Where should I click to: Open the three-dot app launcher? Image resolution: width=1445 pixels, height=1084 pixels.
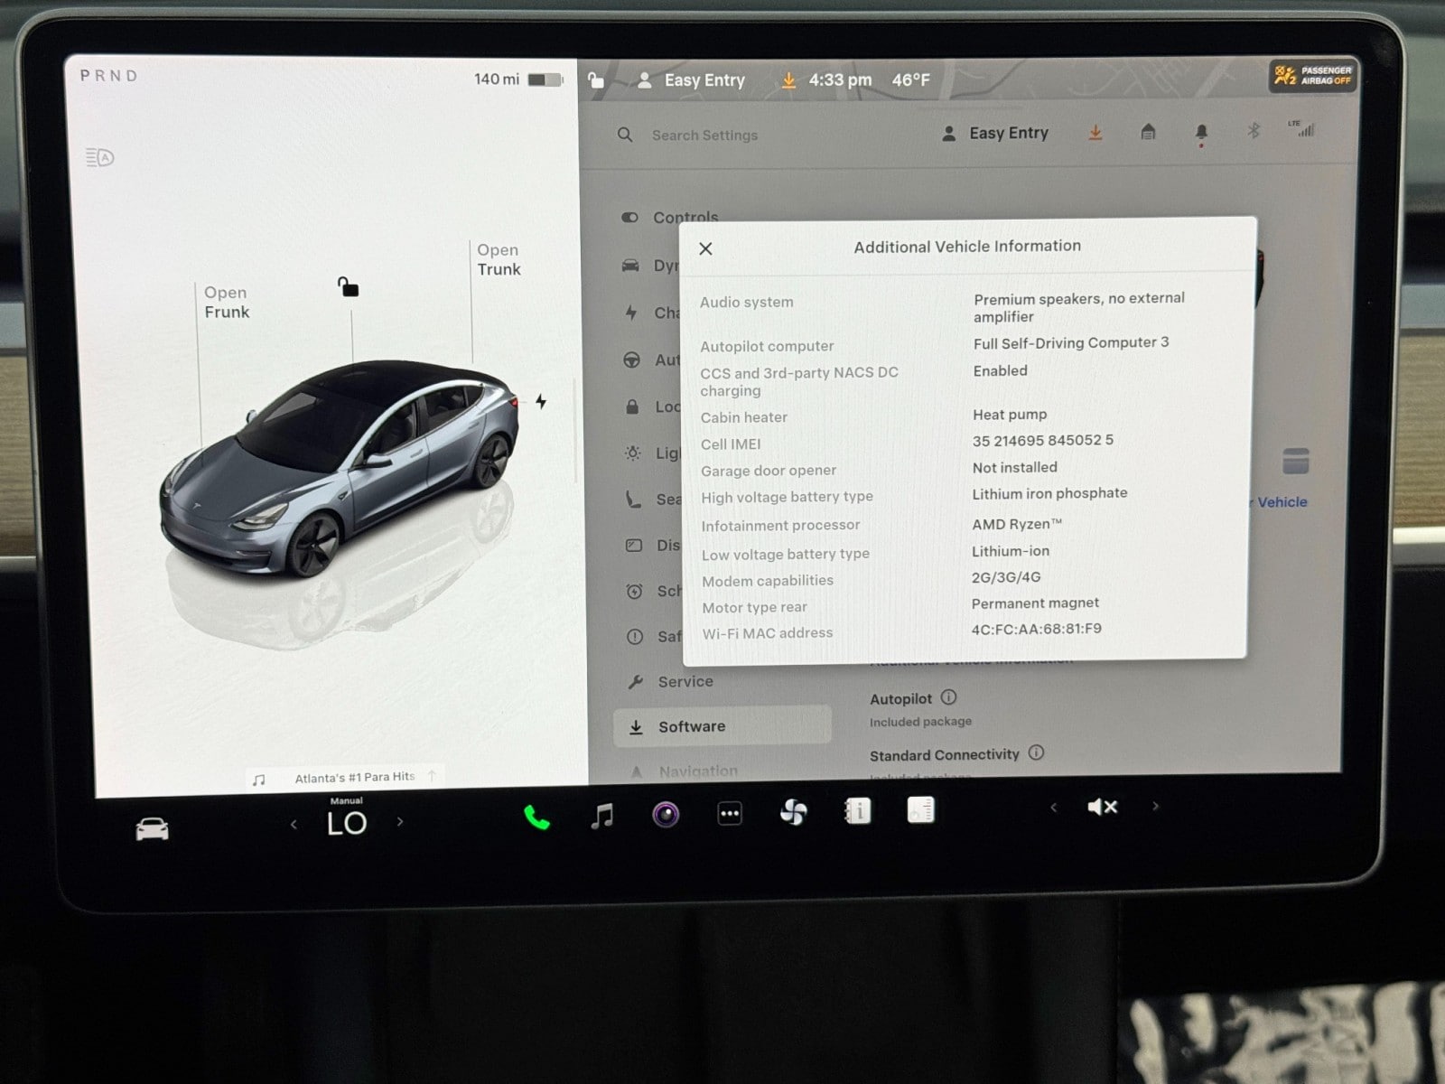730,814
